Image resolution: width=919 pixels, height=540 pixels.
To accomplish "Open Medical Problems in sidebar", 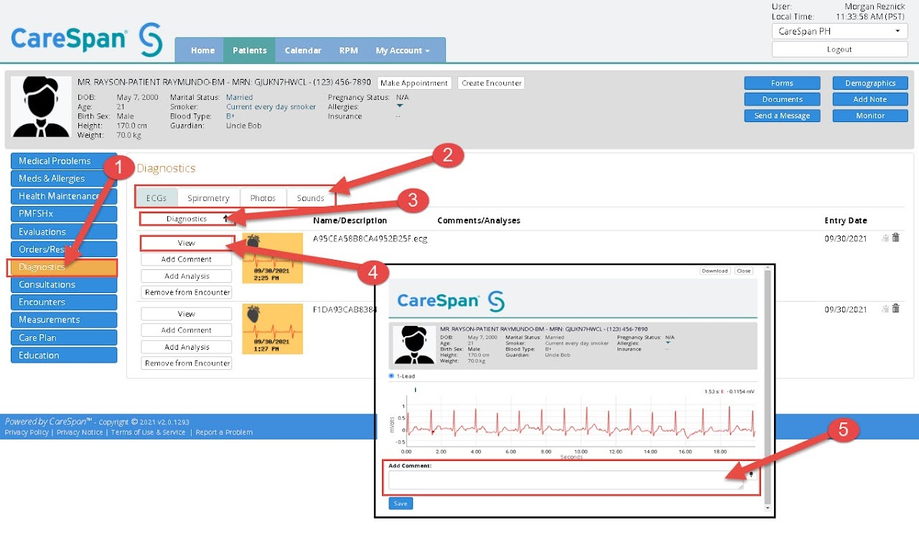I will click(64, 161).
